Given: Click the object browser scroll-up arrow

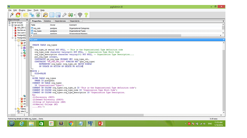Looking at the screenshot, I should tap(27, 23).
